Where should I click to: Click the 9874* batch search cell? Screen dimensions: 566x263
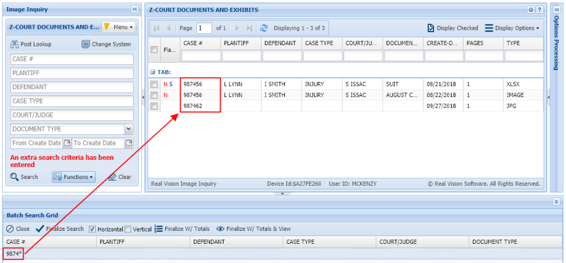tap(13, 253)
